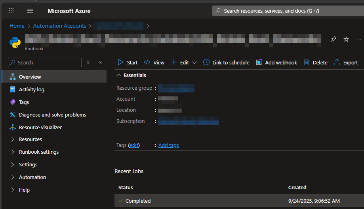Click the blurred breadcrumb account name

[118, 26]
